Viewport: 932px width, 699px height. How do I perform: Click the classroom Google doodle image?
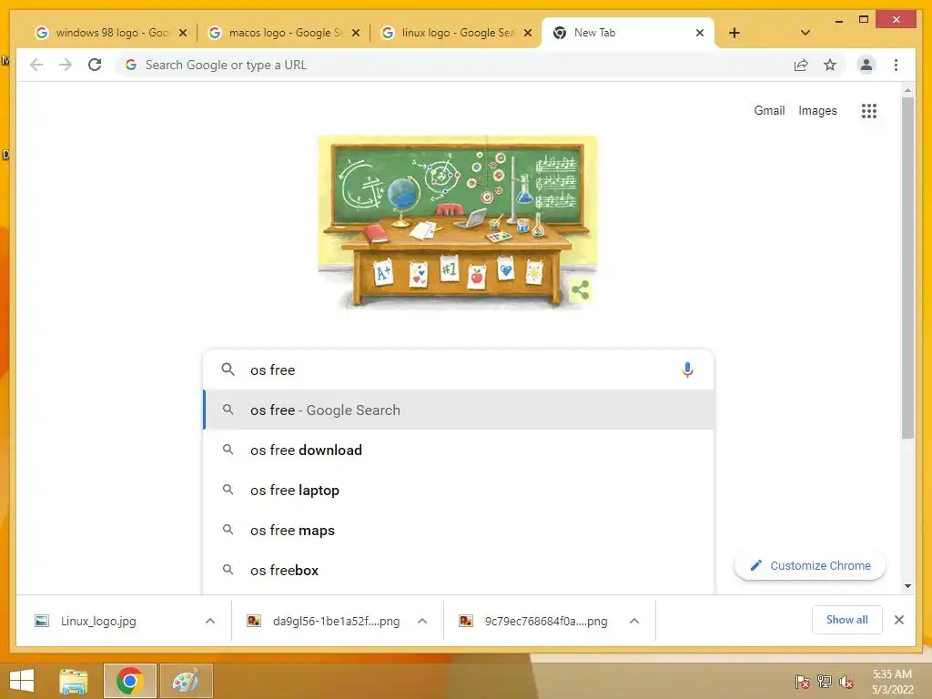point(458,222)
